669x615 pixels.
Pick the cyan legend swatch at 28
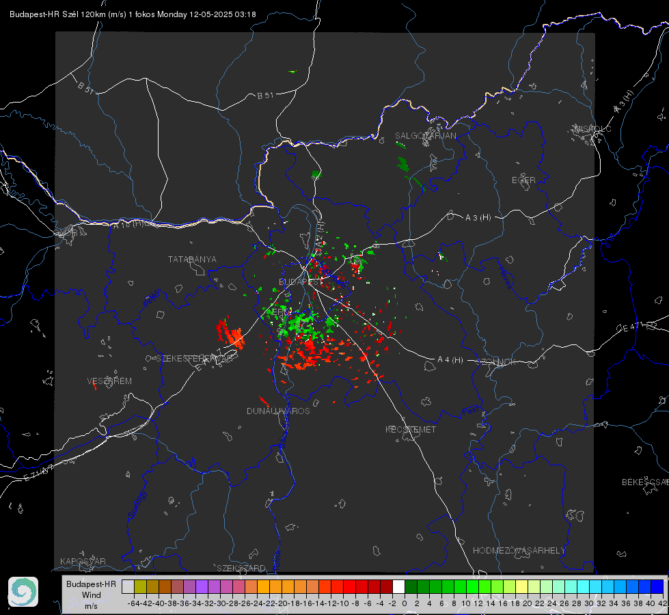tap(584, 586)
